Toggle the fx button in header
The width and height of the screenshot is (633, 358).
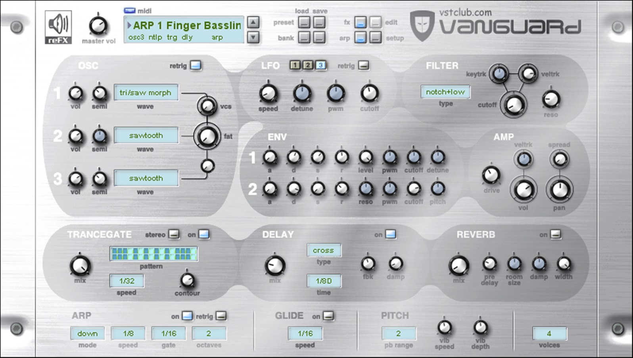tap(360, 23)
